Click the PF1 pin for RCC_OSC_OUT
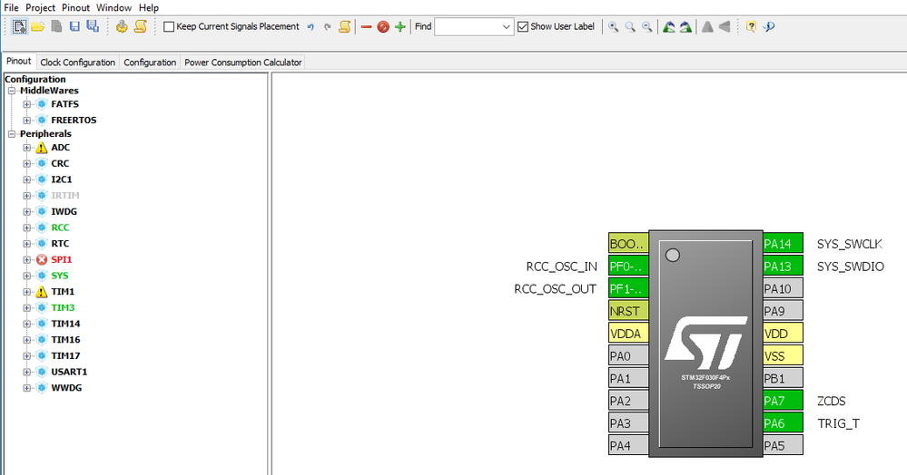Viewport: 907px width, 475px height. click(628, 288)
